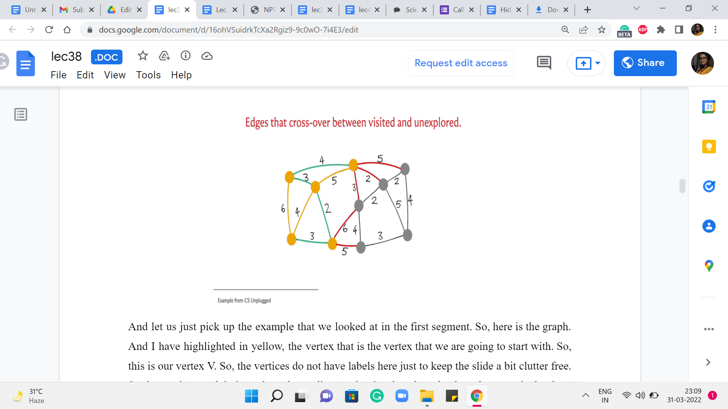
Task: Open Google Calendar side panel
Action: coord(708,107)
